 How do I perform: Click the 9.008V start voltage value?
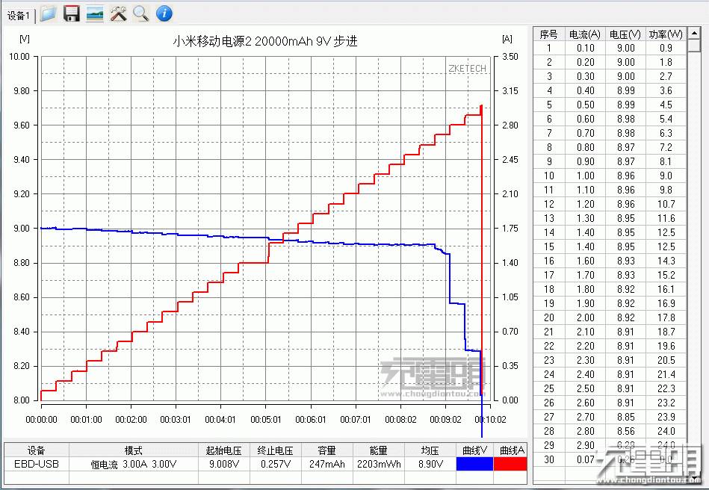224,465
